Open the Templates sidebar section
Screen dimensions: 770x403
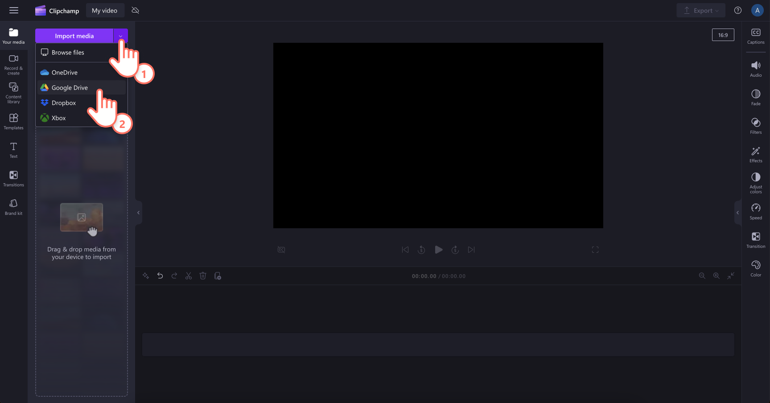coord(13,120)
